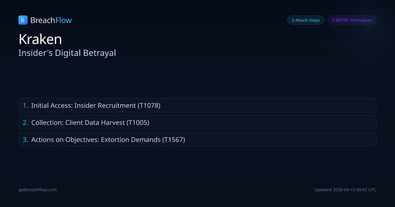Click the blue BreachFlow B logo icon

(23, 20)
